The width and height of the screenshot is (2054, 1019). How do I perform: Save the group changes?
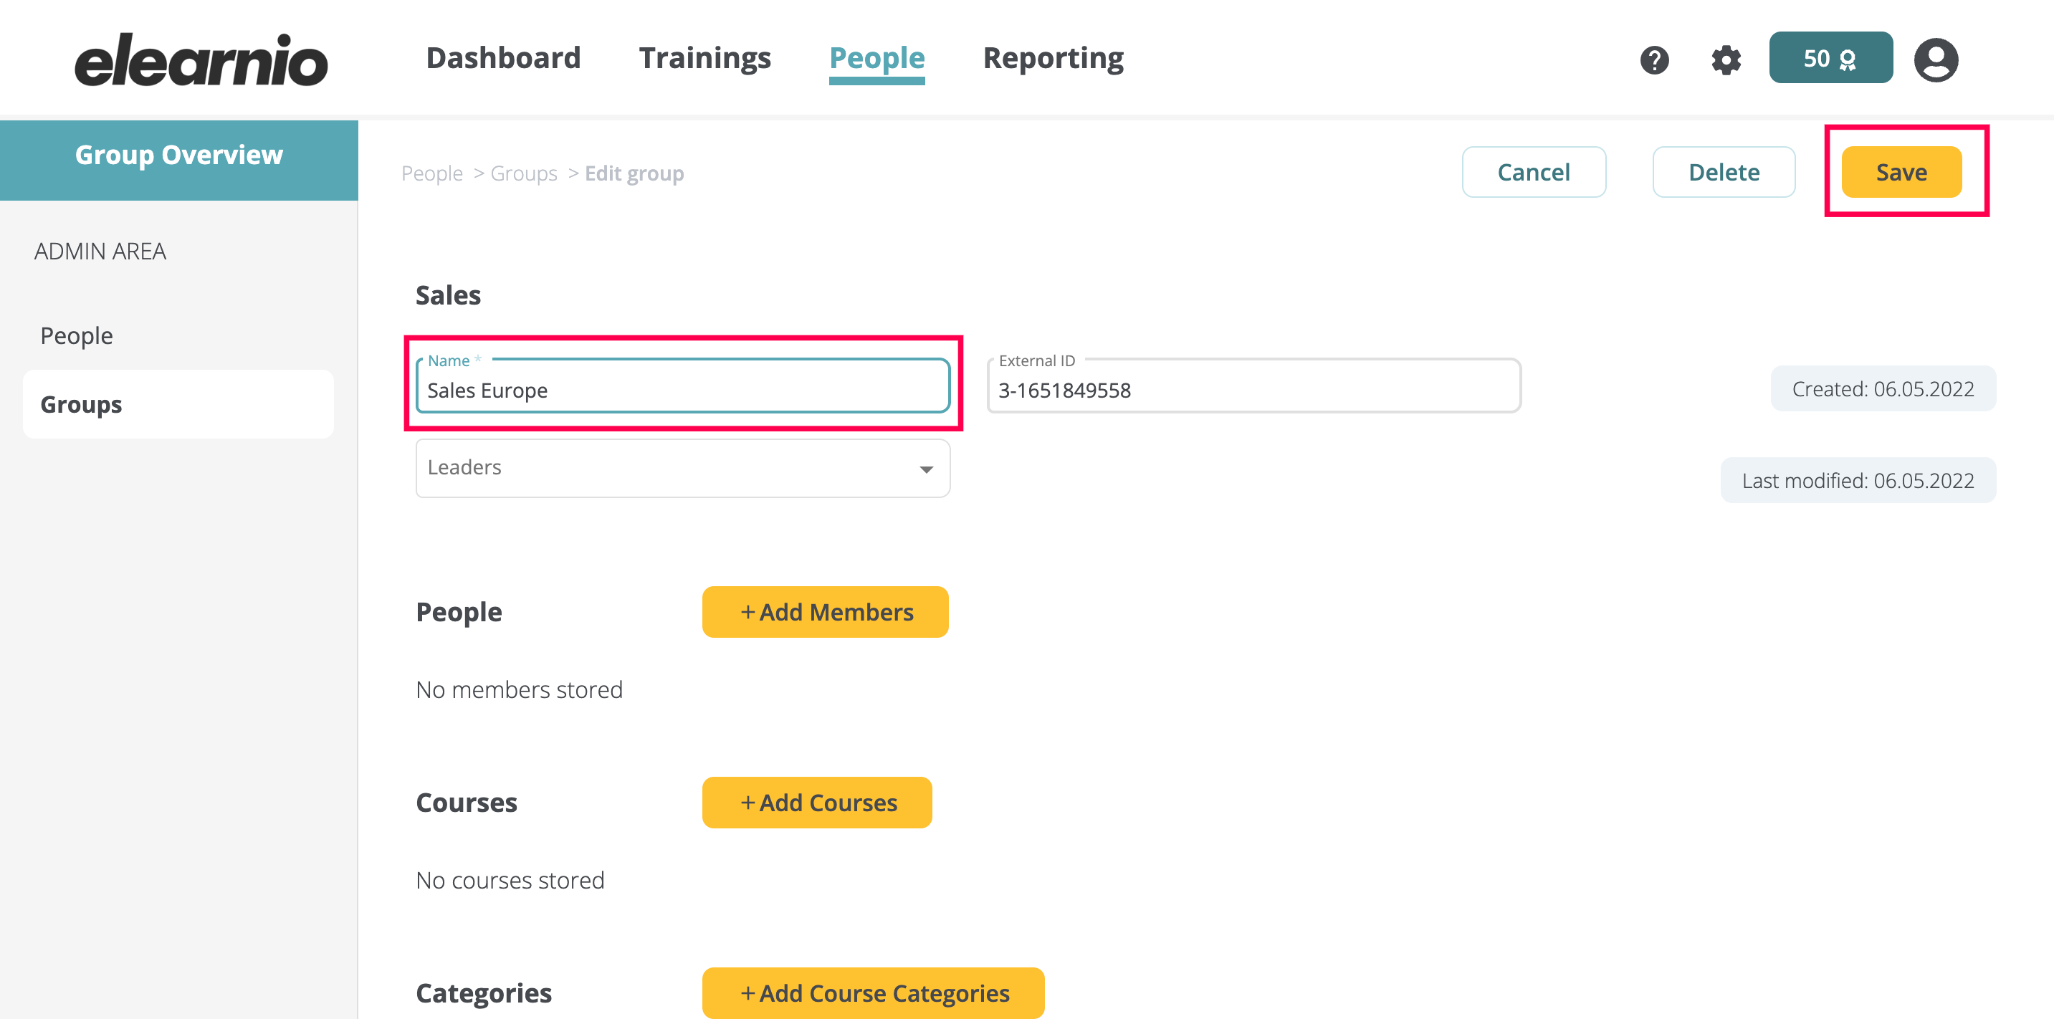click(x=1901, y=172)
